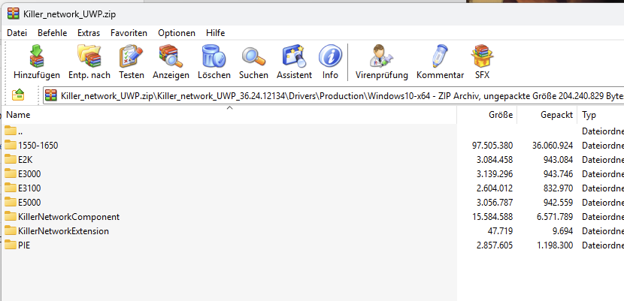Sort by the Gepackt column header
This screenshot has height=301, width=624.
pyautogui.click(x=547, y=115)
